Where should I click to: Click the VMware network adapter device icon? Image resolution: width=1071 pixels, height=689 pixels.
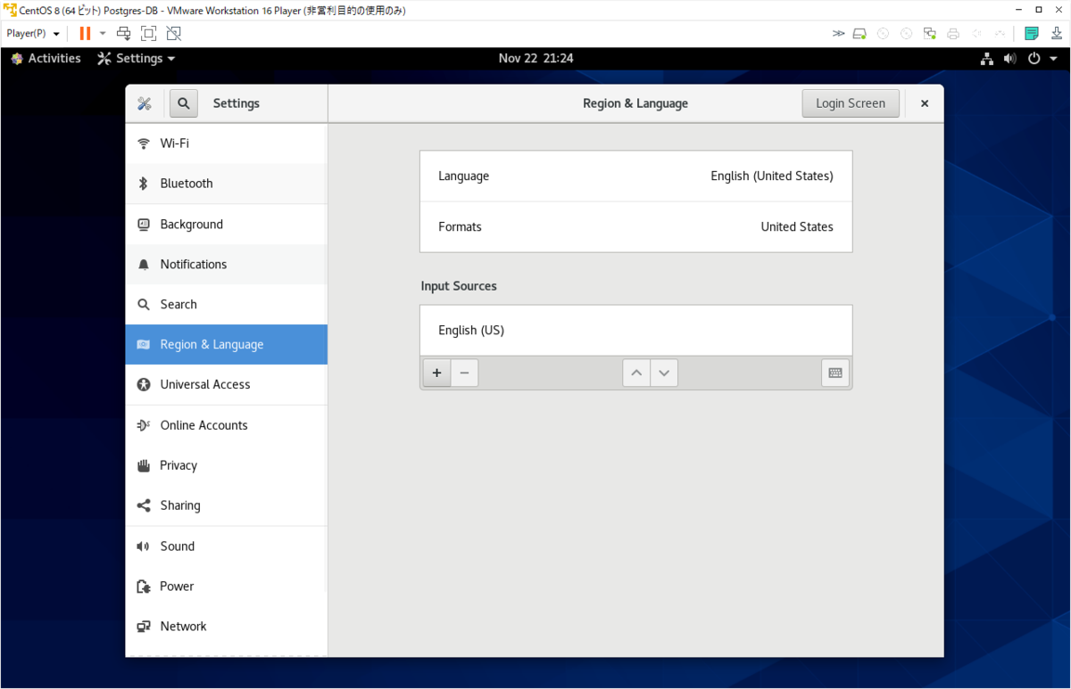[929, 34]
